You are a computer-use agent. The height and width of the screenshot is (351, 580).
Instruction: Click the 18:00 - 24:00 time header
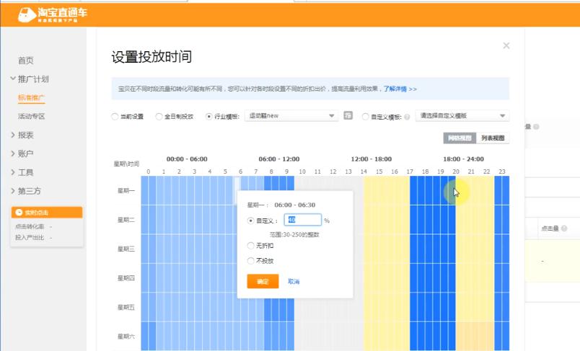pos(463,159)
